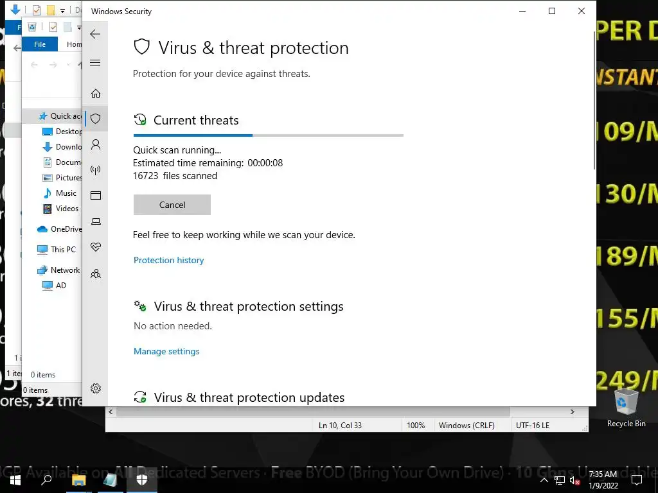
Task: Cancel the running quick scan
Action: [172, 205]
